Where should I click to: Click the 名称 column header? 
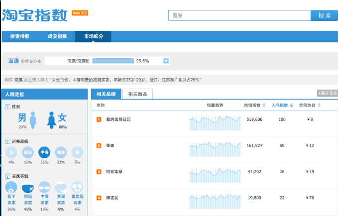101,105
